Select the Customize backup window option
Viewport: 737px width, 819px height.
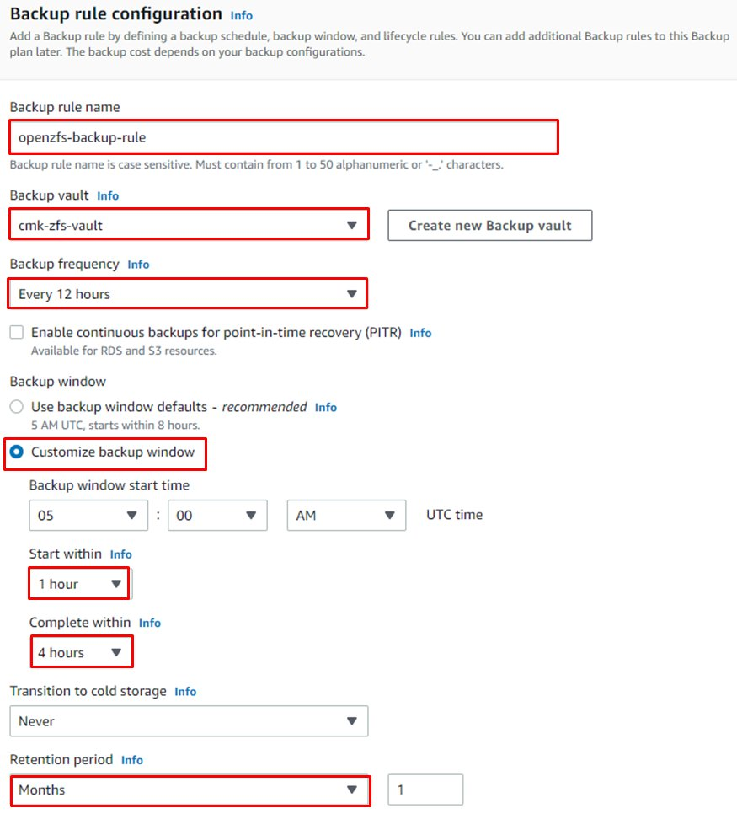(x=16, y=453)
